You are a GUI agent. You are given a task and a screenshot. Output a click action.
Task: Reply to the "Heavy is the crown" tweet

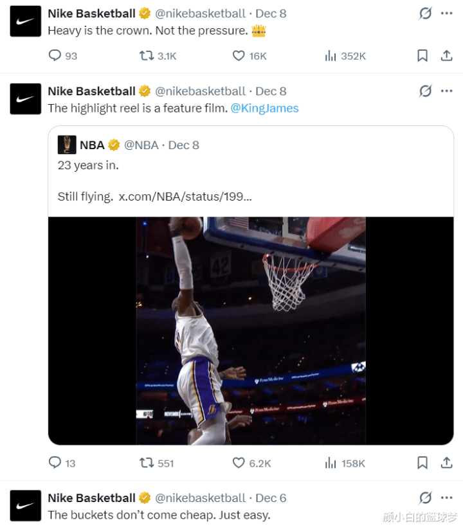tap(55, 56)
